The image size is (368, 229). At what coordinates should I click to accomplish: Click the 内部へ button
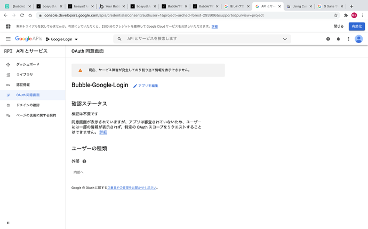tap(78, 172)
